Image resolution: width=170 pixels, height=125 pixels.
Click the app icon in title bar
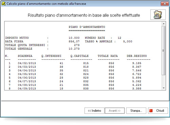click(3, 3)
